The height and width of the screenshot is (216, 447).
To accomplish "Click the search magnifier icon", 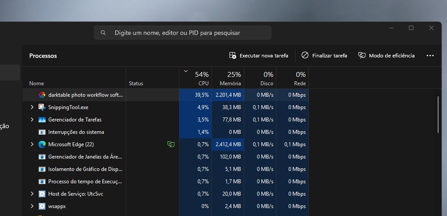I will pyautogui.click(x=103, y=33).
